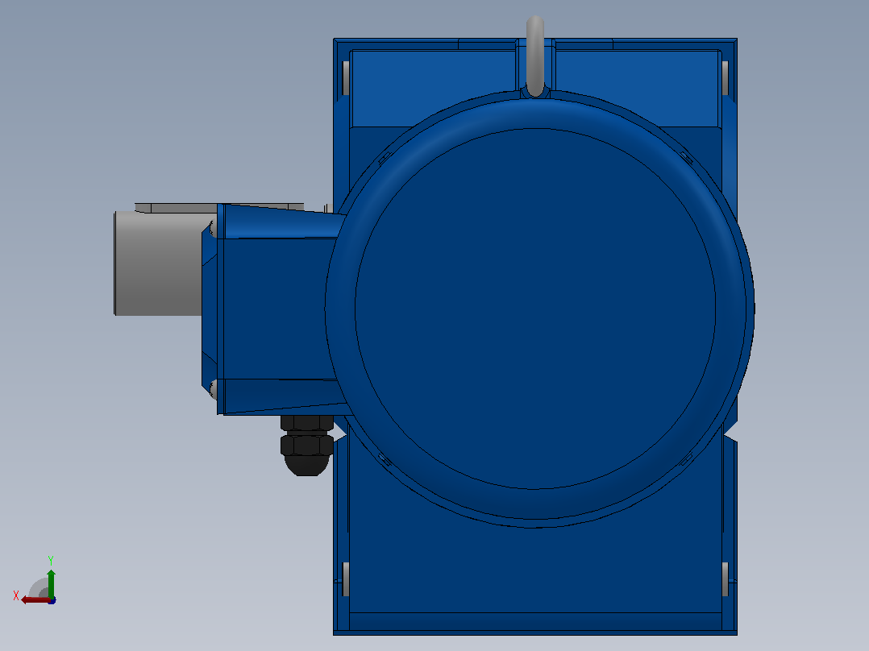Select the large circular blue end cover face

pos(535,309)
